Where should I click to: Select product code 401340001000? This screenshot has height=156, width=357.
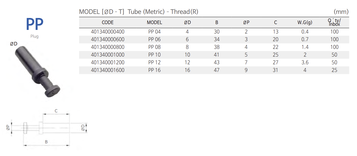pos(108,55)
